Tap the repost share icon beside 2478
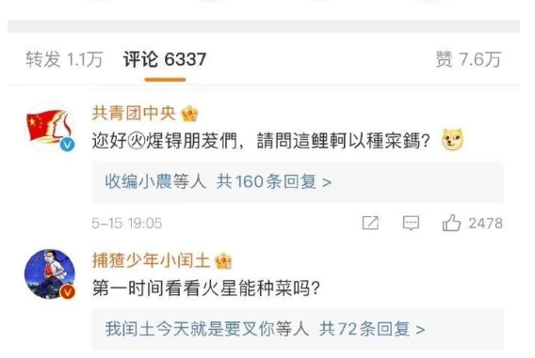This screenshot has width=535, height=358. pyautogui.click(x=370, y=224)
